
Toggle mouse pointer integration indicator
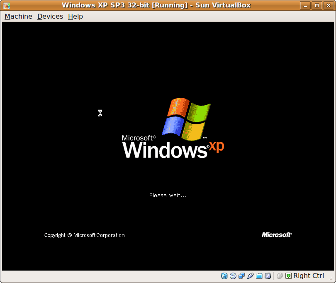[x=280, y=276]
